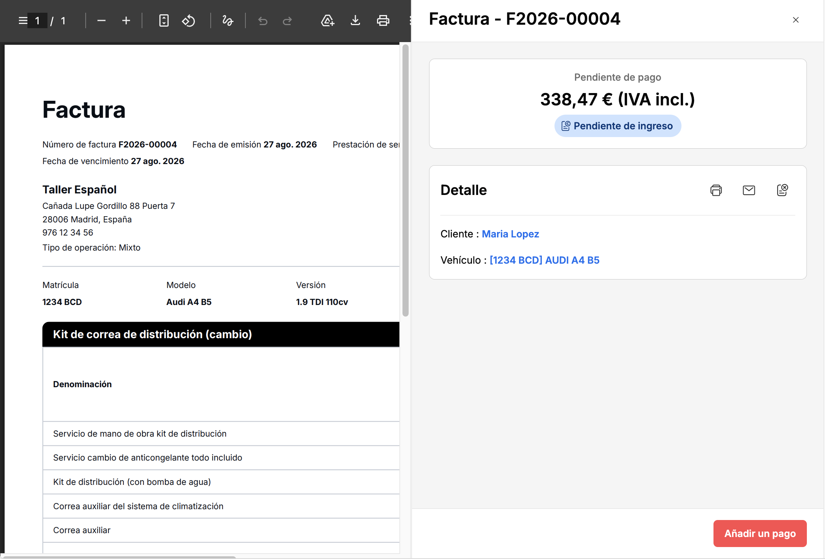The width and height of the screenshot is (825, 559).
Task: Cancel invoice icon in Detalle header
Action: [x=782, y=190]
